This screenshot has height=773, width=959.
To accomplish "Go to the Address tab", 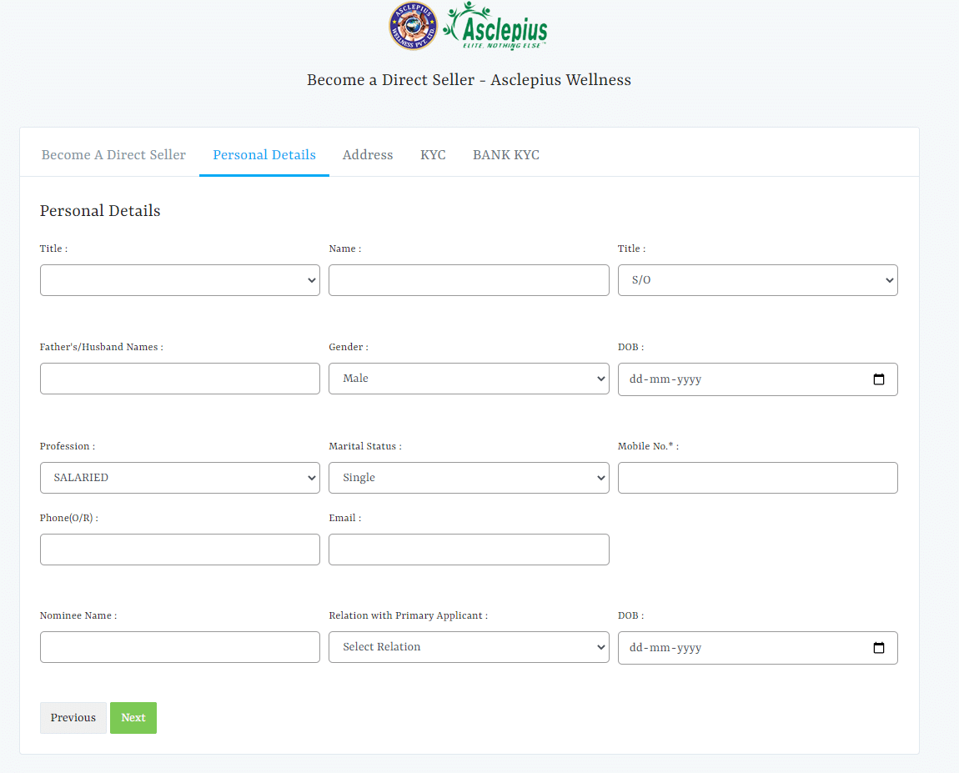I will (368, 155).
